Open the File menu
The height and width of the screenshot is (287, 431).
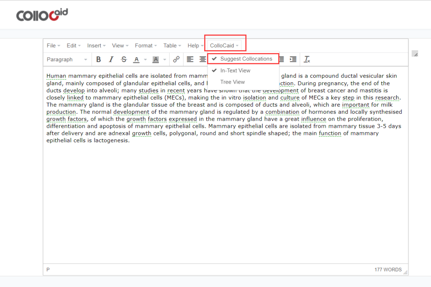click(53, 45)
